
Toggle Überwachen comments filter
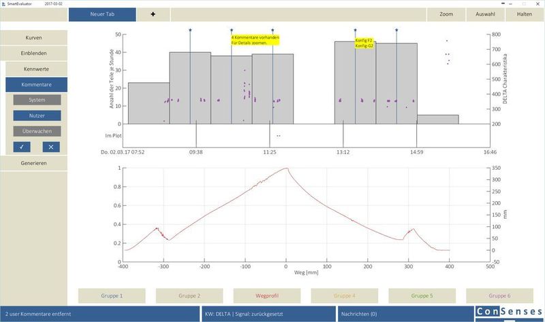click(x=37, y=131)
